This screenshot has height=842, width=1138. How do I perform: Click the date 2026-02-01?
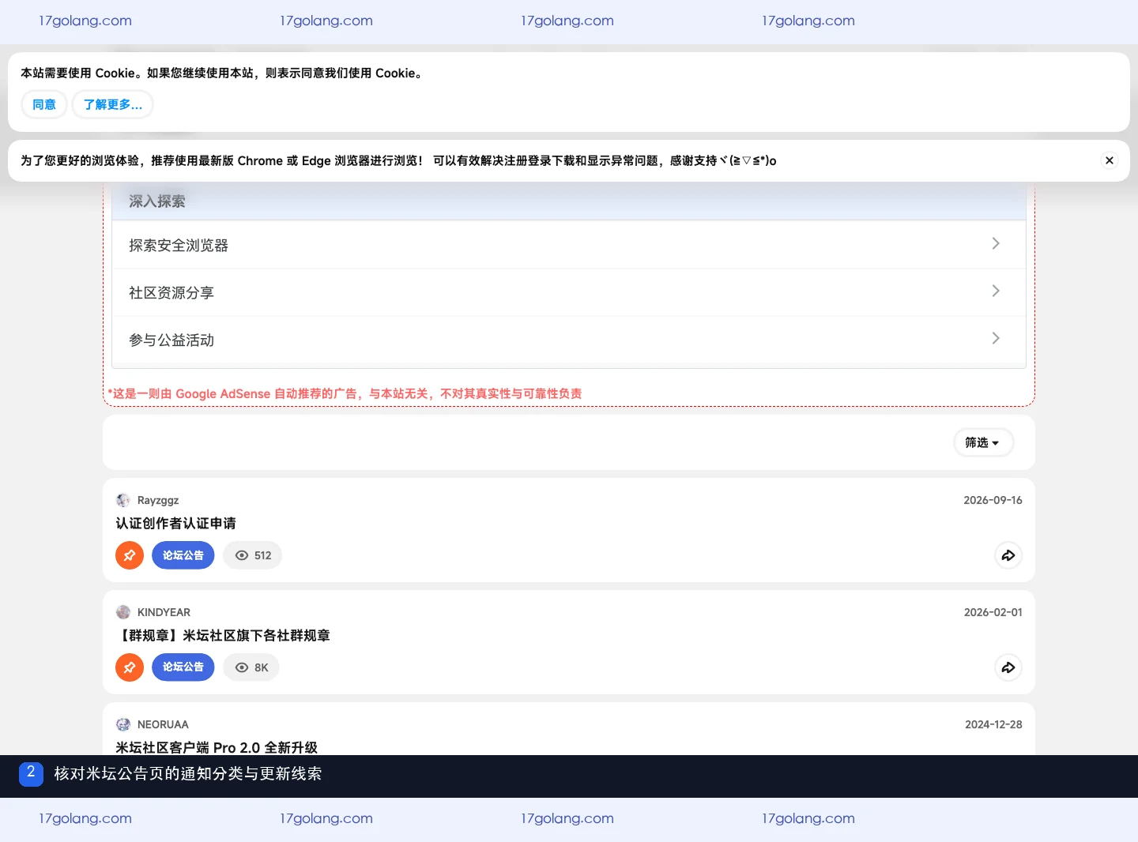(993, 612)
